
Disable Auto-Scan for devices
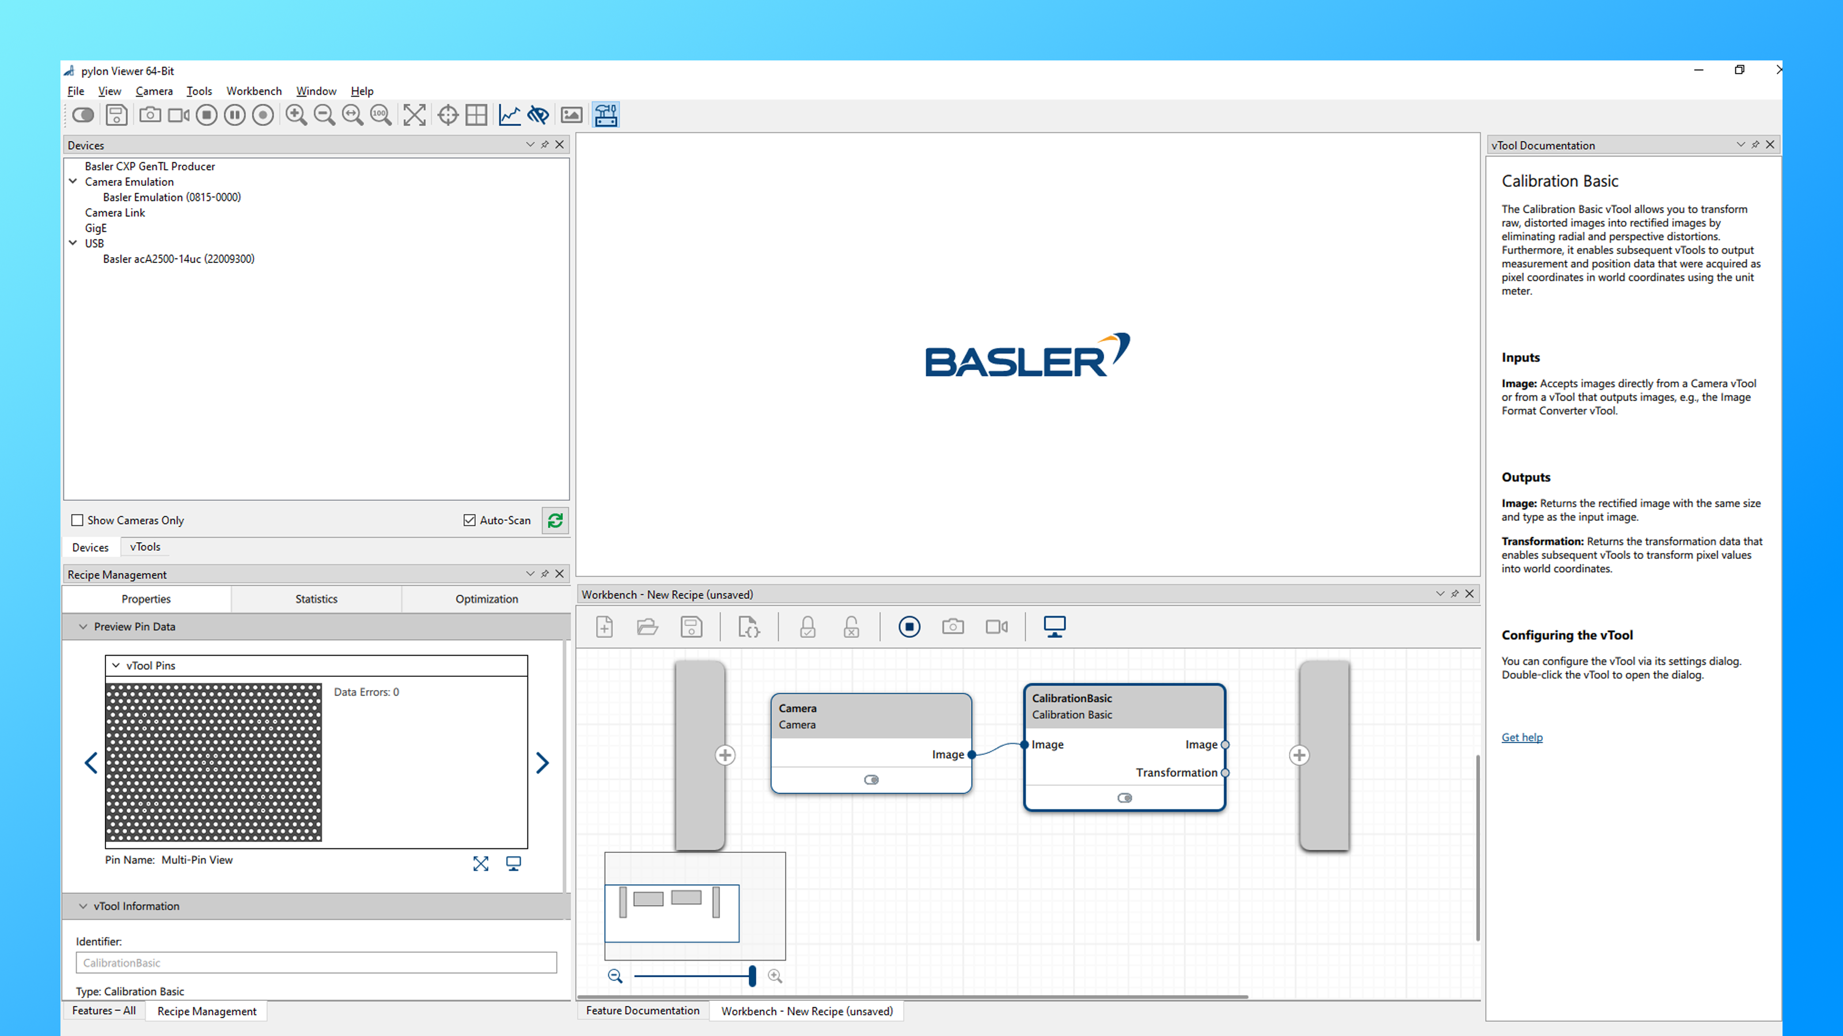[x=470, y=520]
